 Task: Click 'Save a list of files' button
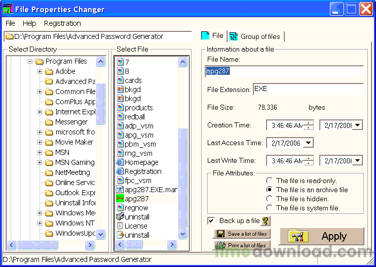point(242,234)
